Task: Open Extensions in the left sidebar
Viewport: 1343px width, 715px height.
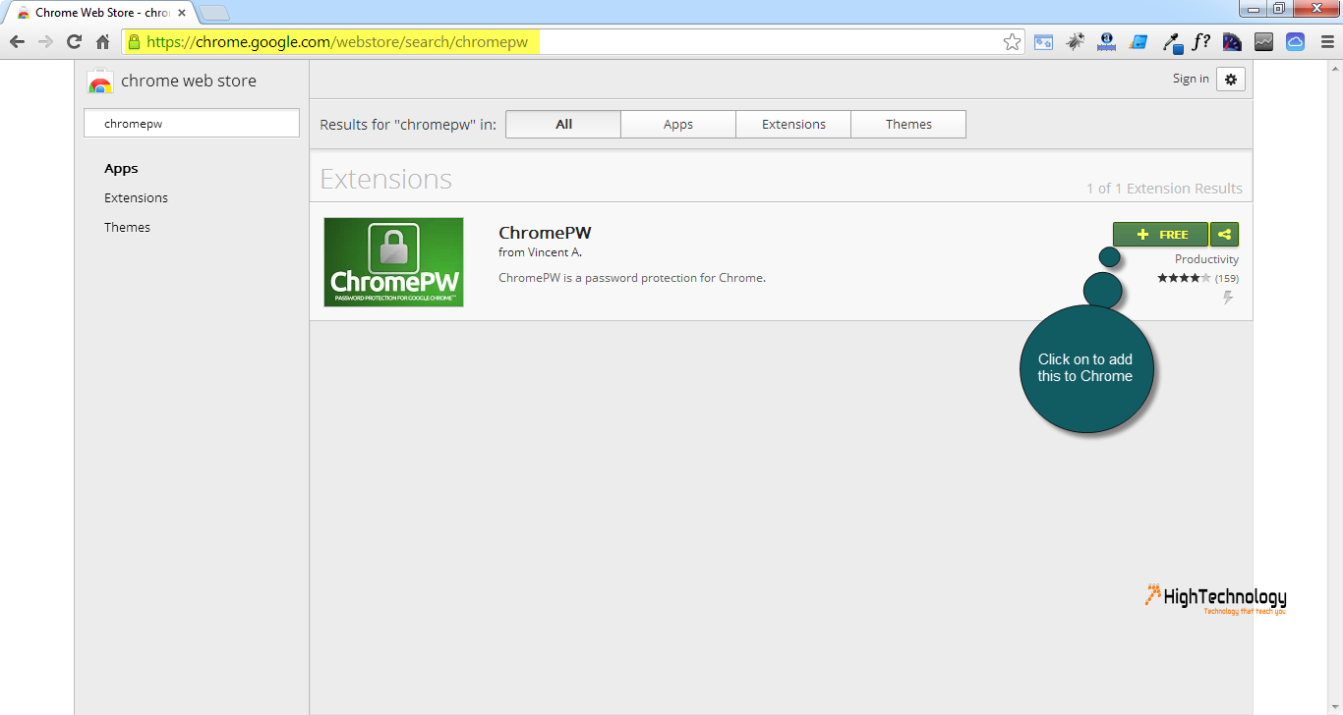Action: (x=136, y=198)
